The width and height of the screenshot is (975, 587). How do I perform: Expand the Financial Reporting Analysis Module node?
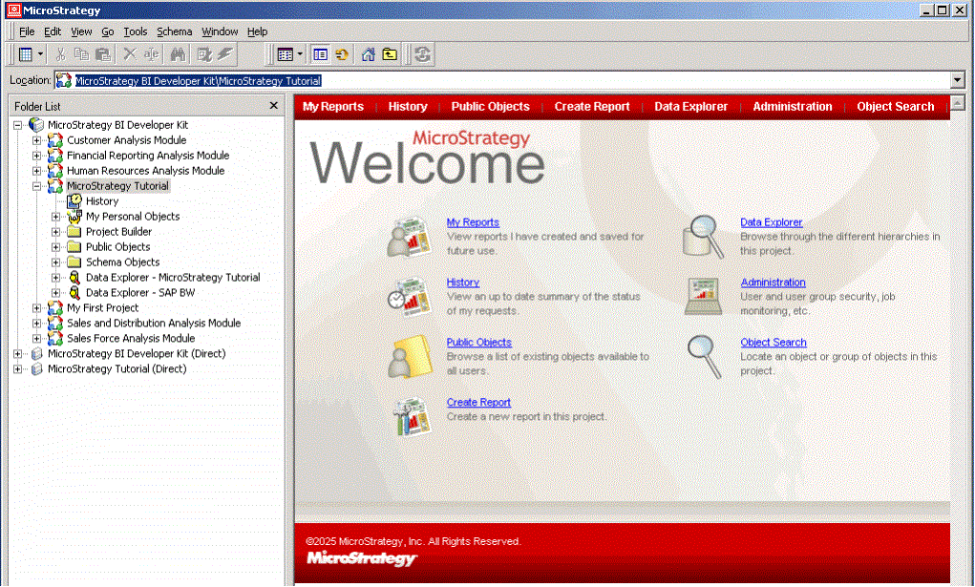[x=36, y=156]
